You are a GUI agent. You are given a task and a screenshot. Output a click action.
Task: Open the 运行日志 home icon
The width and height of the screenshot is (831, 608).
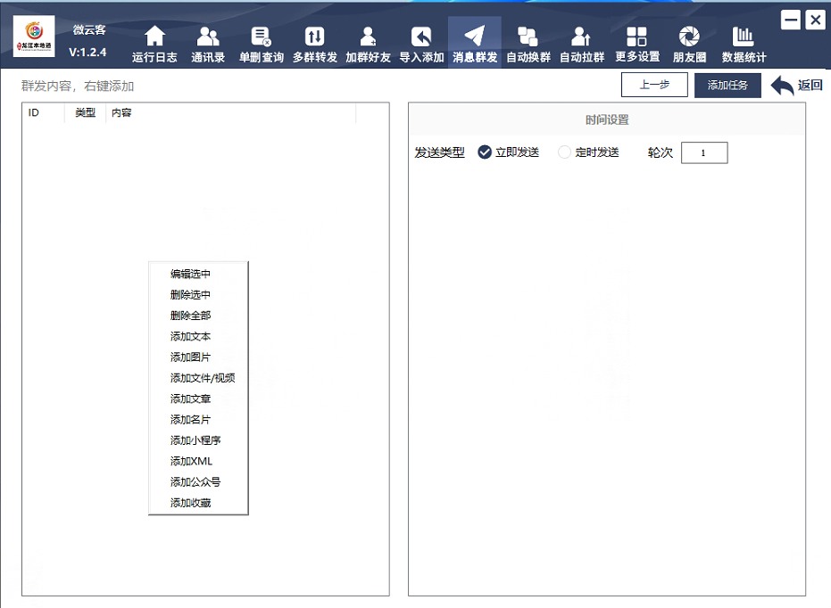click(154, 37)
